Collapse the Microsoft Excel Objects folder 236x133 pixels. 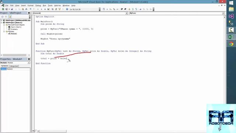pyautogui.click(x=4, y=25)
